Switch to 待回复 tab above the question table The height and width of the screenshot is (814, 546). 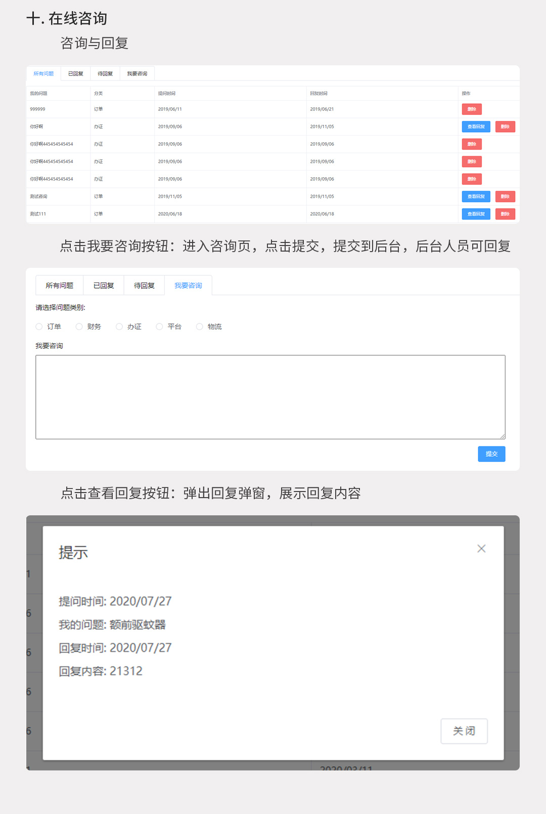coord(105,74)
